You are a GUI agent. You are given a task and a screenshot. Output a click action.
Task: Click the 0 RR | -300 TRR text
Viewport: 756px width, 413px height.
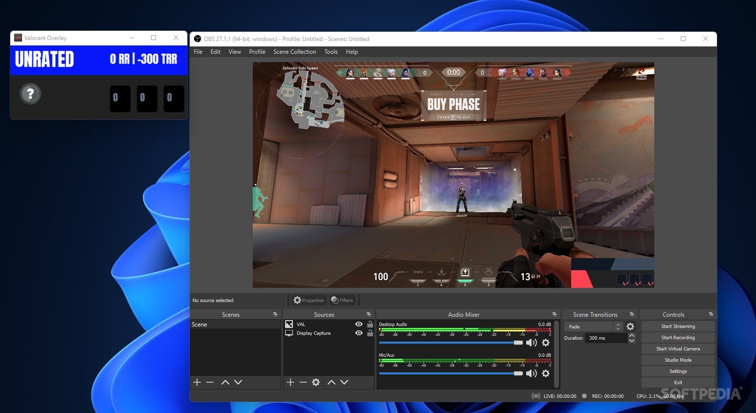click(143, 59)
